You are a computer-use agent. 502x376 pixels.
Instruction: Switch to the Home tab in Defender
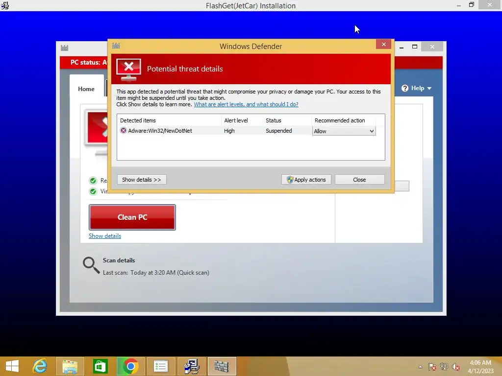(86, 89)
